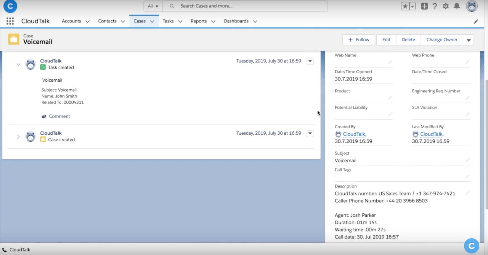Open the CloudTalk utility bar item

16,250
